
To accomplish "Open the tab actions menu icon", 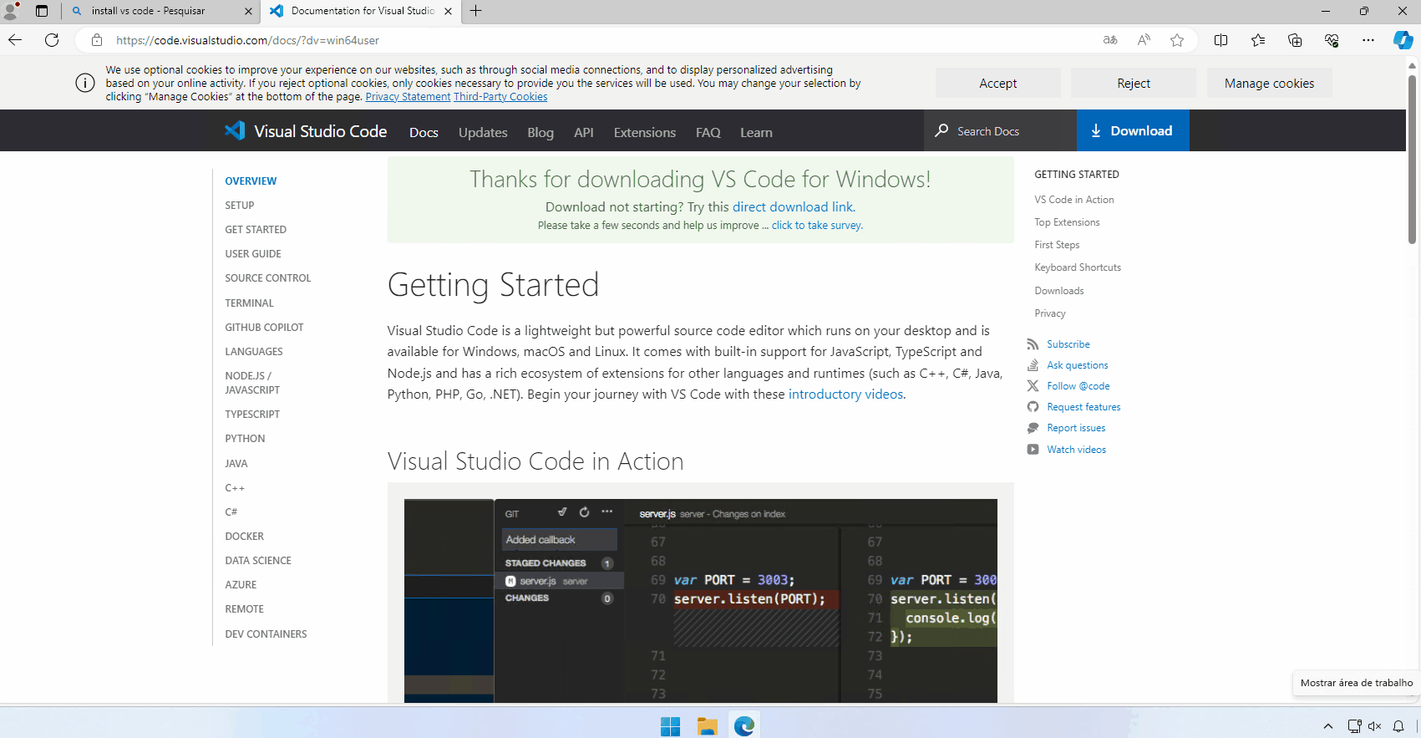I will click(x=42, y=11).
